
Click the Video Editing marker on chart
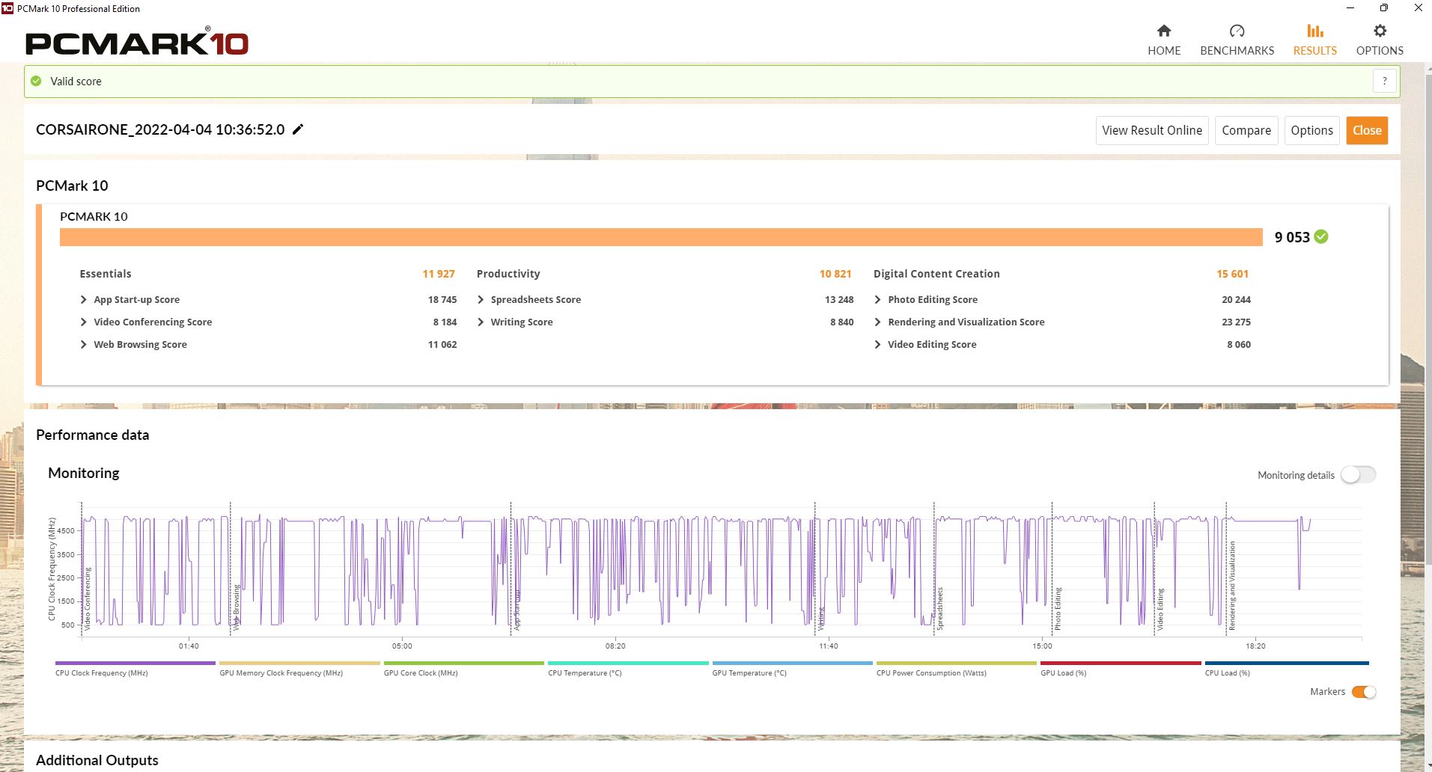click(x=1161, y=610)
